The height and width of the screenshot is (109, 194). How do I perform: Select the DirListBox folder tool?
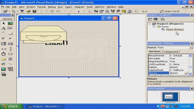[x=4, y=59]
